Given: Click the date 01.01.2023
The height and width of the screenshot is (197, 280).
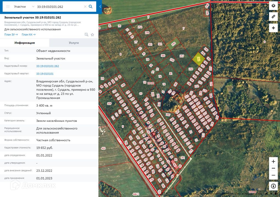Looking at the screenshot, I should [44, 178].
